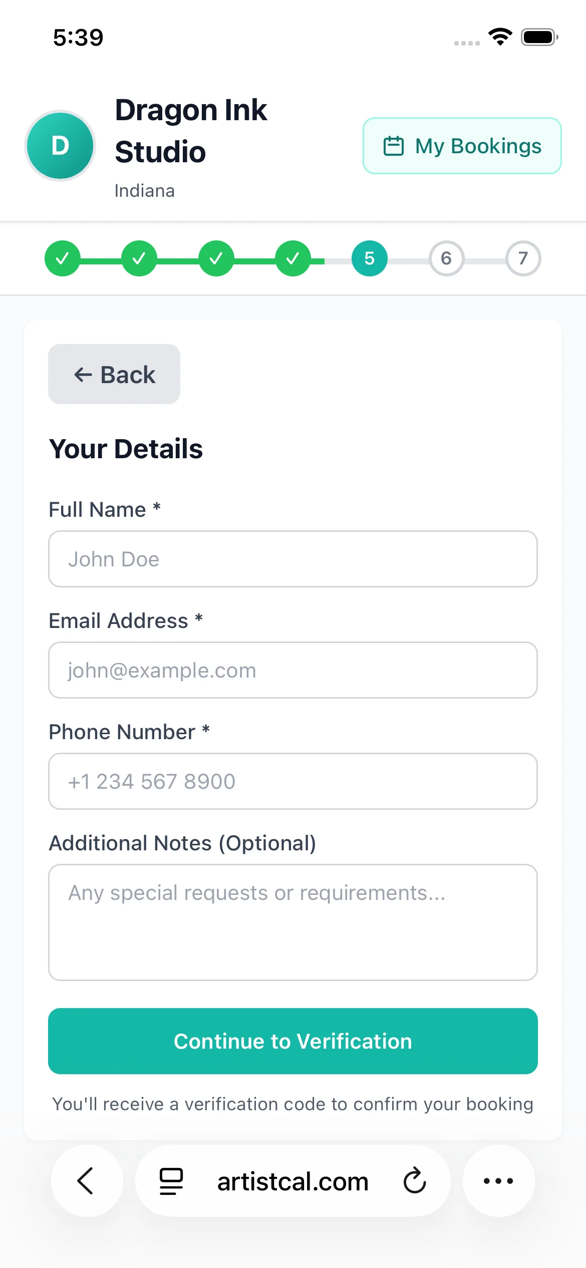586x1268 pixels.
Task: Select the Phone Number field
Action: click(292, 781)
